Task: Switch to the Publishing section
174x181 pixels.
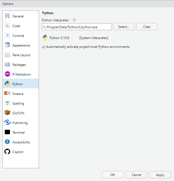Action: (x=21, y=123)
